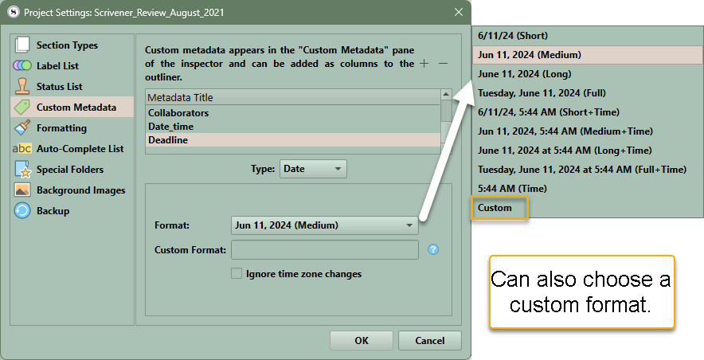Open Section Types settings page
The width and height of the screenshot is (704, 360).
[72, 45]
